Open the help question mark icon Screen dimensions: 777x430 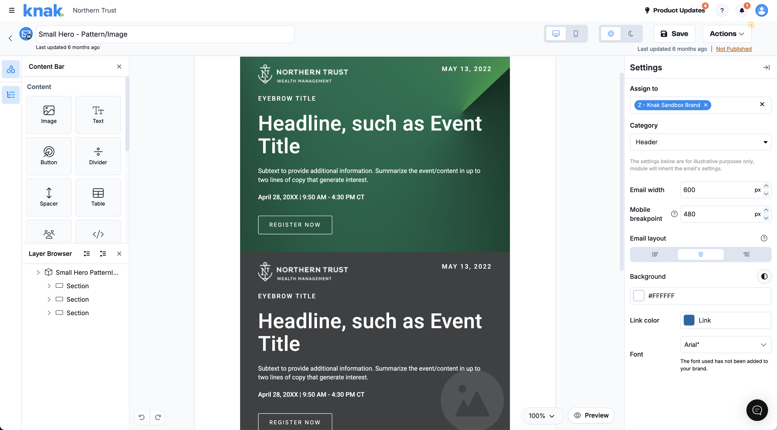(x=722, y=10)
